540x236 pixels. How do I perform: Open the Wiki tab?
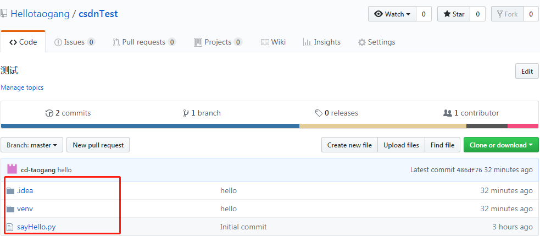273,42
